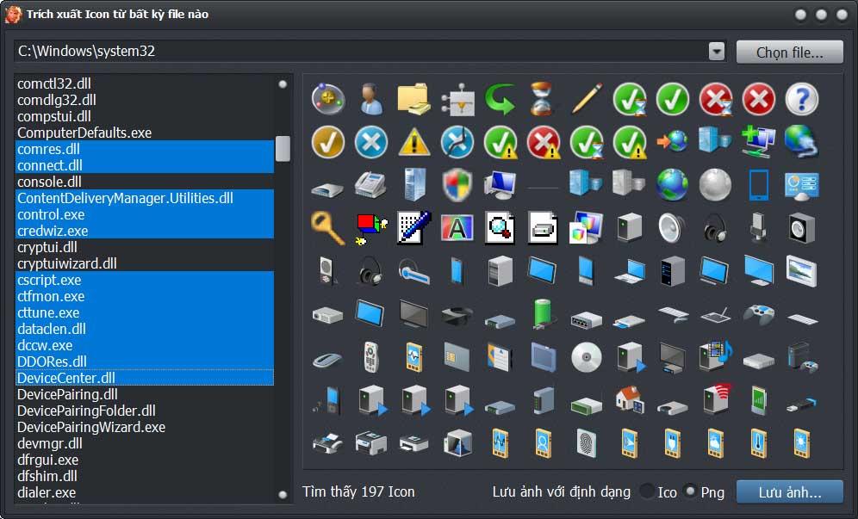
Task: Choose the house icon
Action: pyautogui.click(x=629, y=399)
